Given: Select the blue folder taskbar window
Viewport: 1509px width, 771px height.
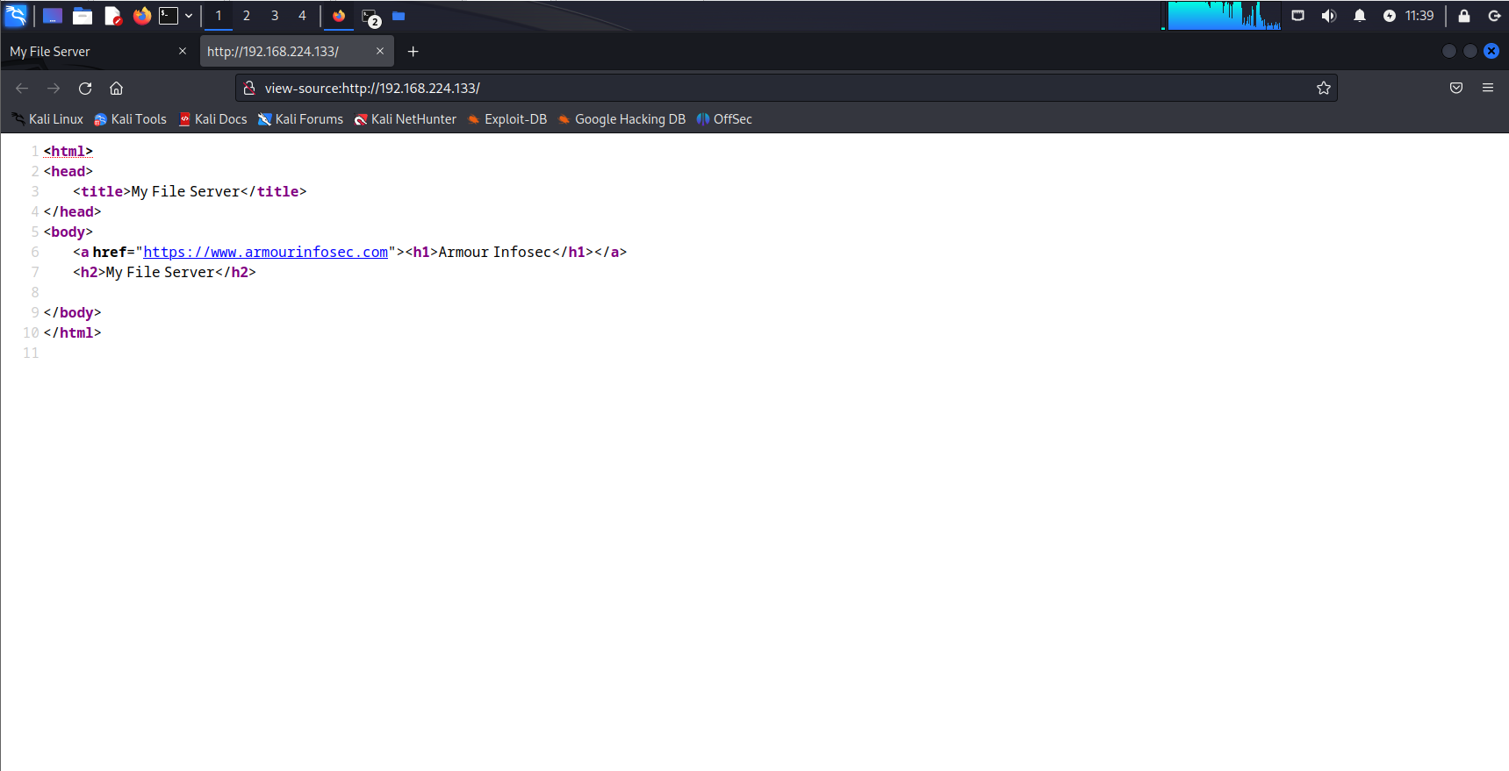Looking at the screenshot, I should [x=399, y=16].
